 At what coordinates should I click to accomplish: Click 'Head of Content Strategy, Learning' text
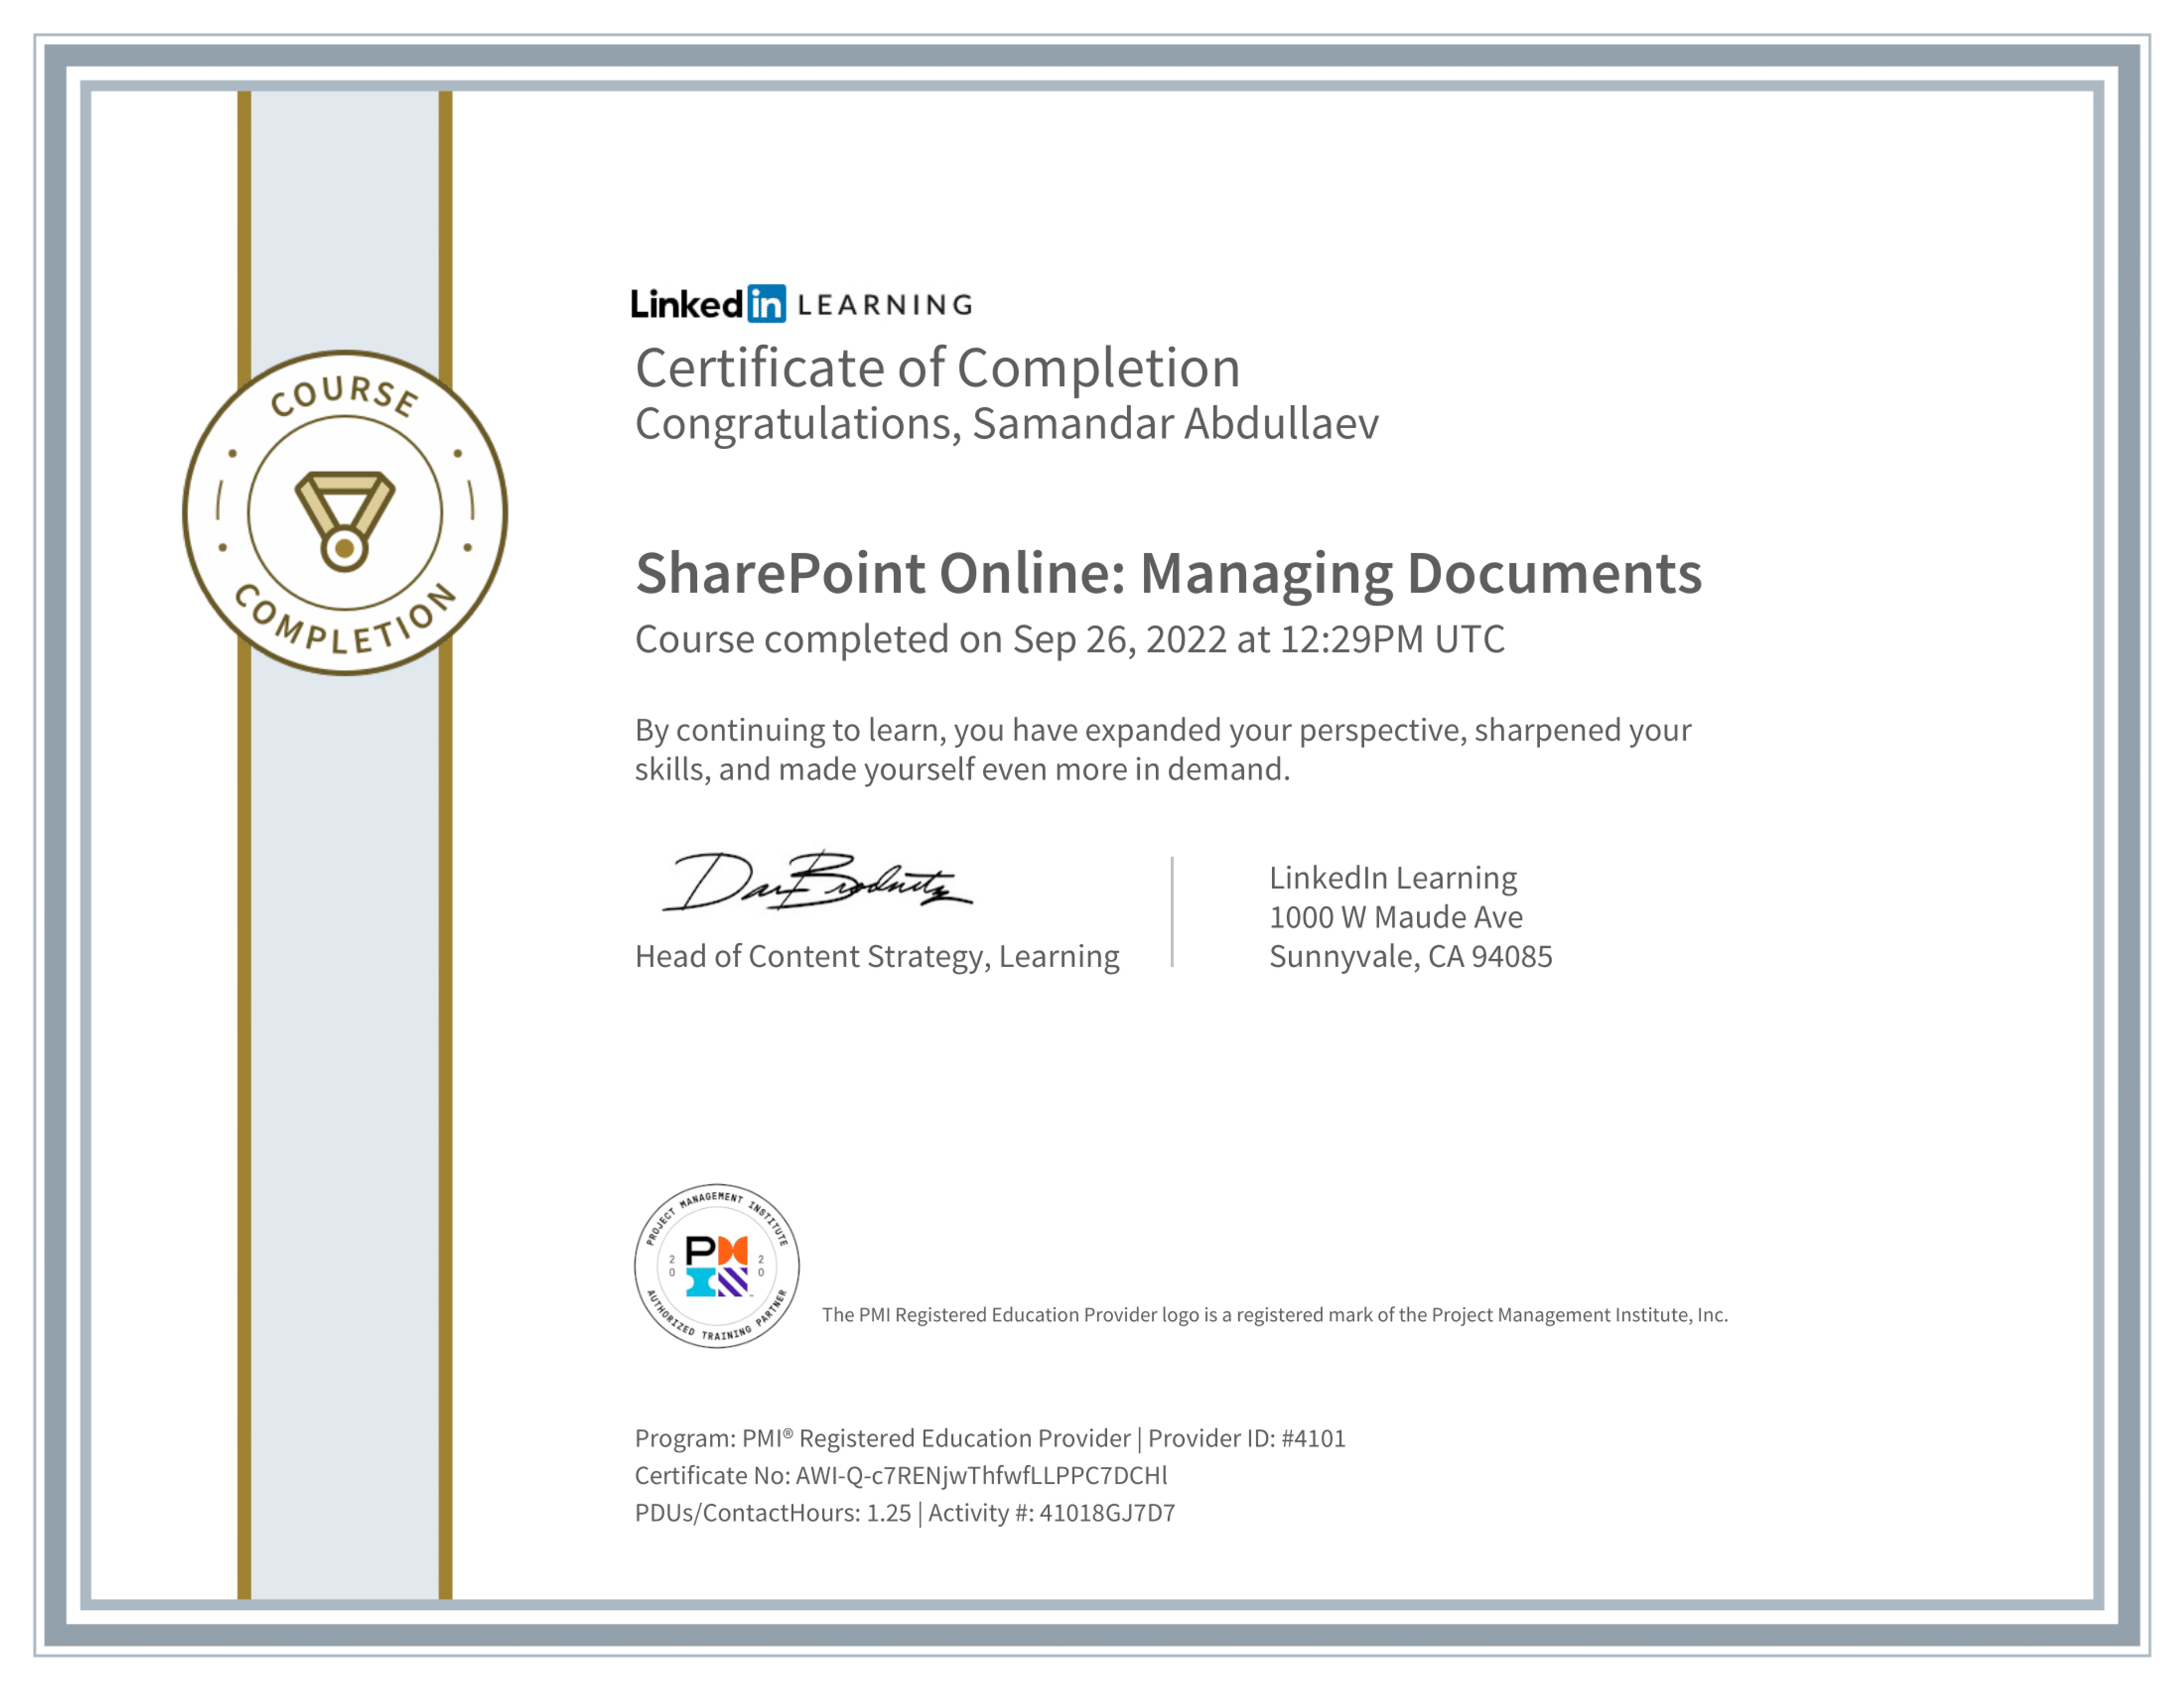877,957
